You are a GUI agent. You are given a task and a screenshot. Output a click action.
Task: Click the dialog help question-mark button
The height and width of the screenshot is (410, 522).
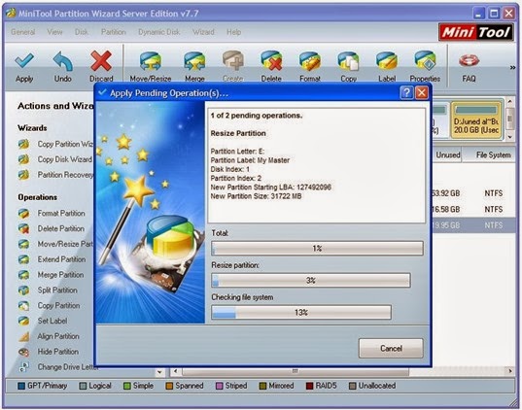(x=406, y=92)
